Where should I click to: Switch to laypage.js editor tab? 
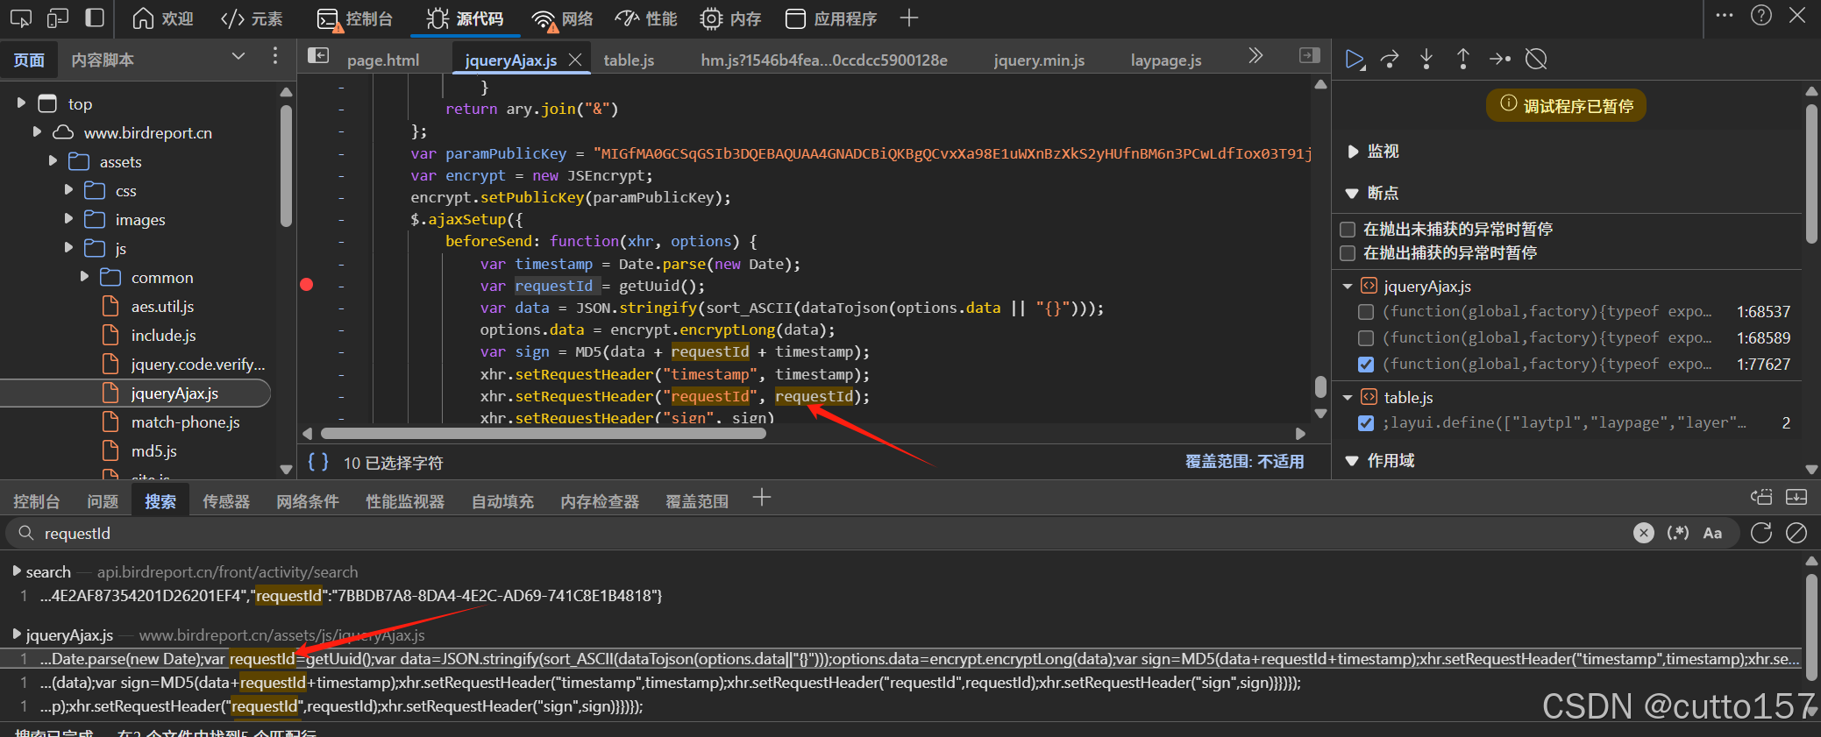1166,60
